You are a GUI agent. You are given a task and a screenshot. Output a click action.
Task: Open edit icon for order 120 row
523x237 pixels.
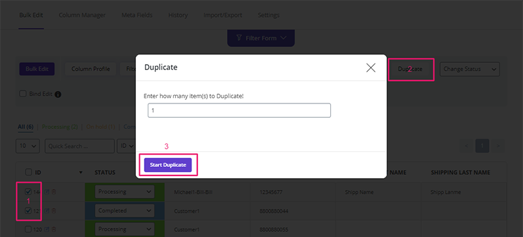46,229
